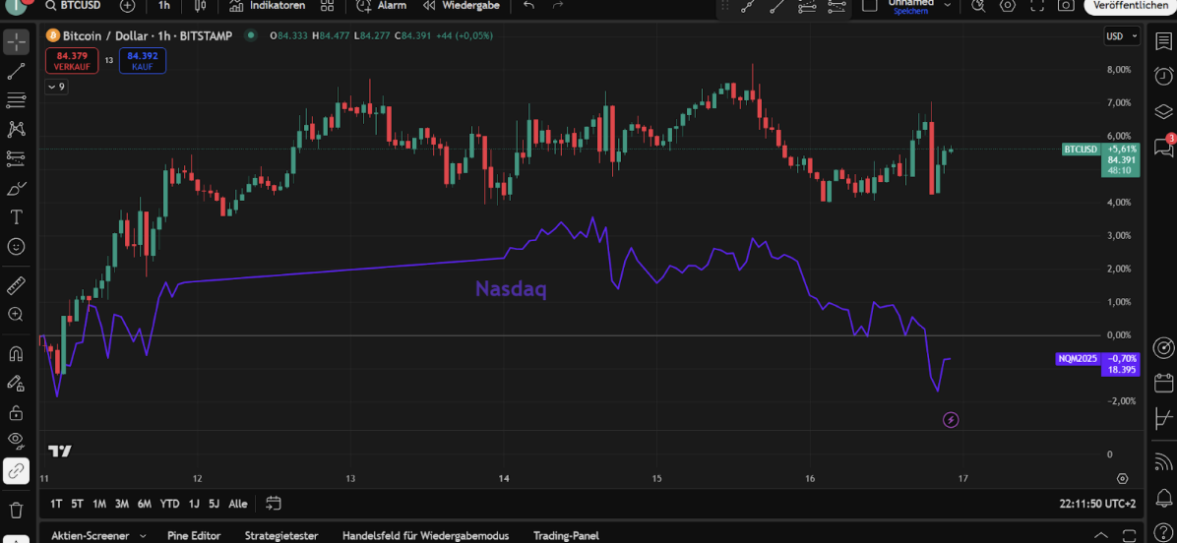Open the Pine Editor tab

pos(195,536)
